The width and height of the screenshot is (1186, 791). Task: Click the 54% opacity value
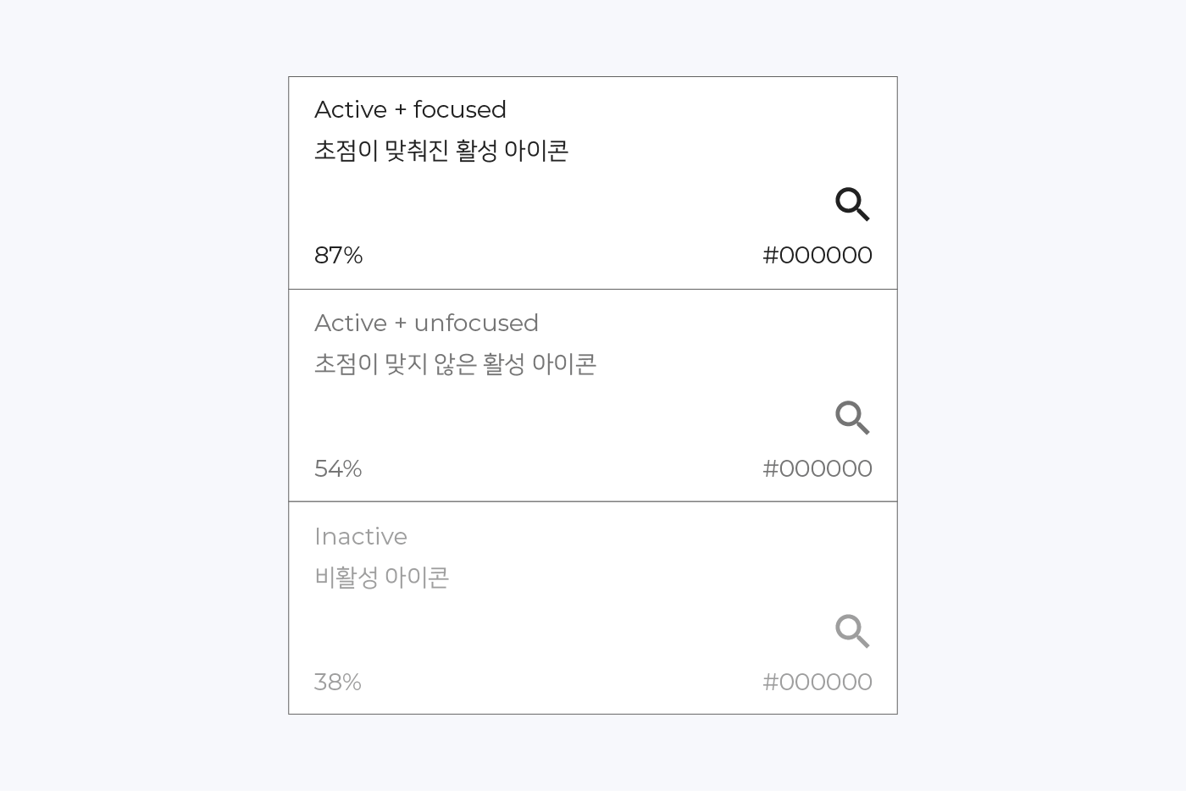[x=338, y=468]
